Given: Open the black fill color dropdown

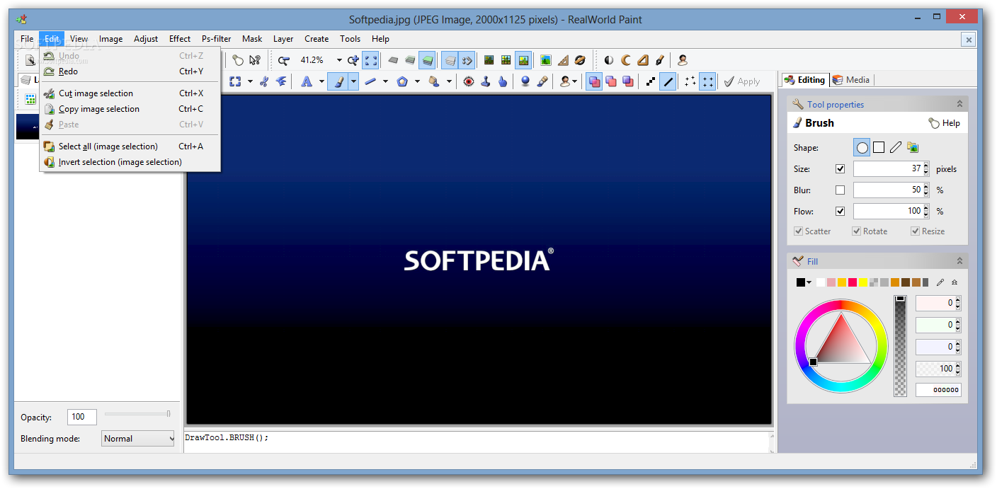Looking at the screenshot, I should pos(809,282).
